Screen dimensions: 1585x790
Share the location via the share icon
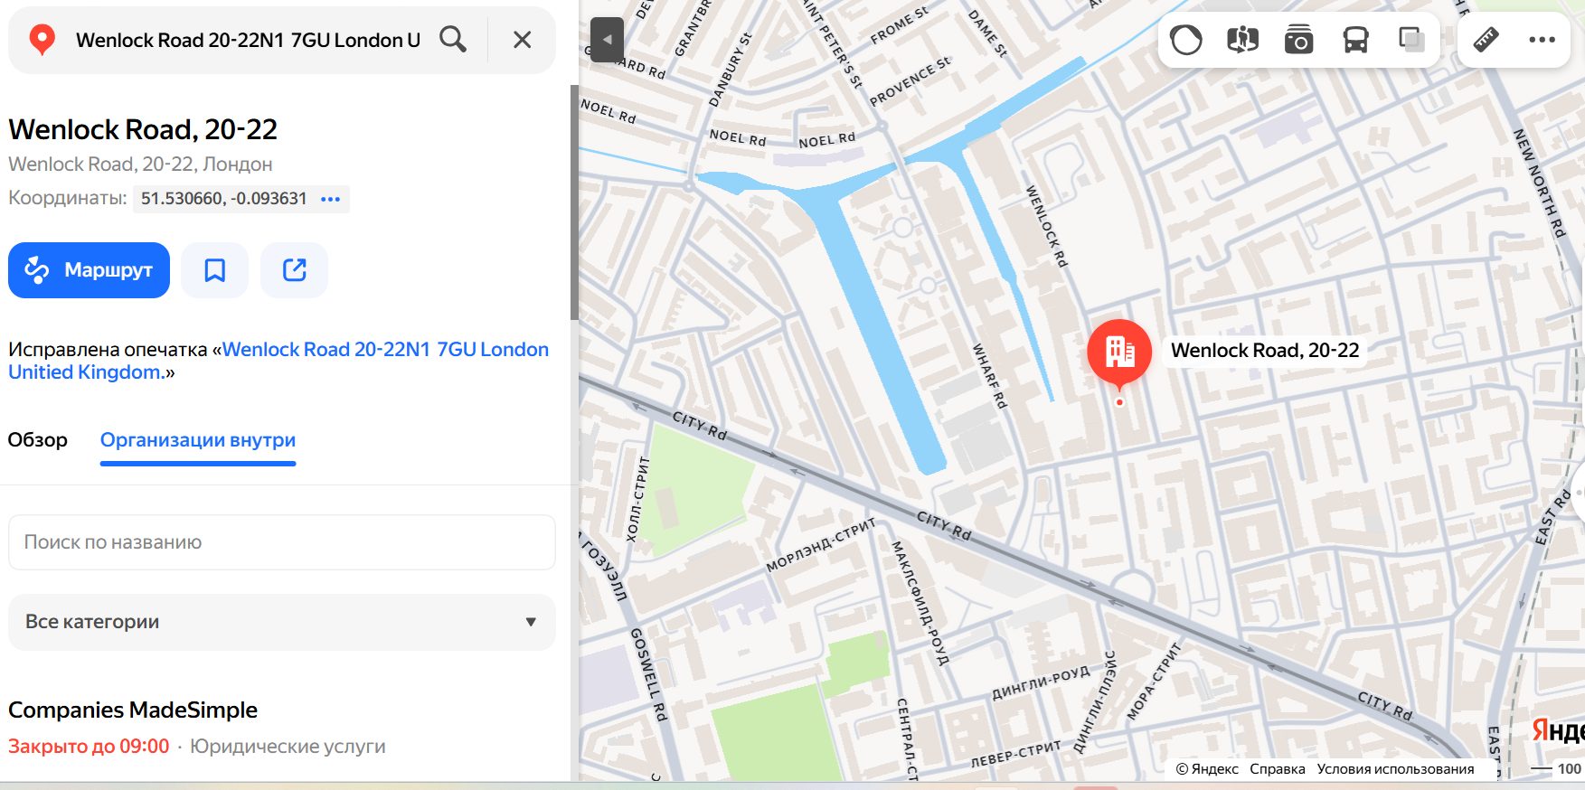click(294, 270)
